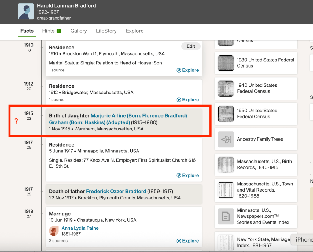The width and height of the screenshot is (313, 252).
Task: Click the Newspapers.com document icon
Action: tap(226, 217)
